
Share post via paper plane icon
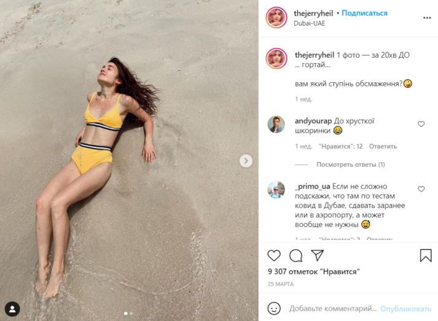pyautogui.click(x=317, y=255)
